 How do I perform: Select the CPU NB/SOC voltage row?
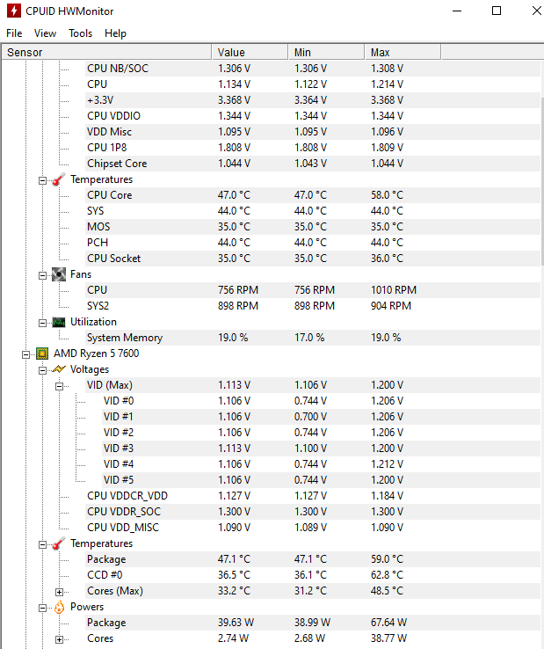coord(313,69)
